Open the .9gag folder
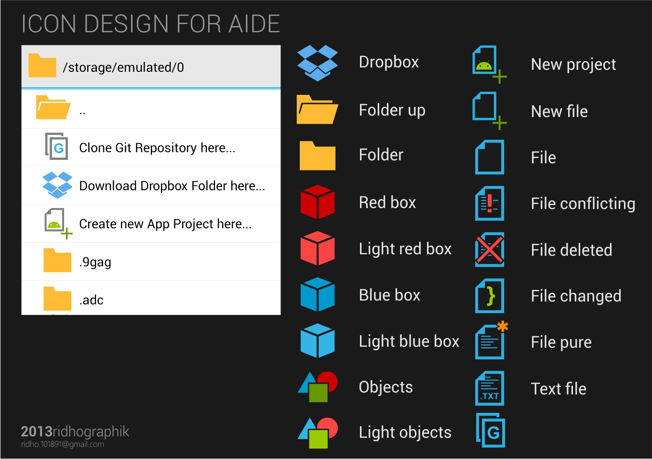Viewport: 652px width, 459px height. click(95, 262)
